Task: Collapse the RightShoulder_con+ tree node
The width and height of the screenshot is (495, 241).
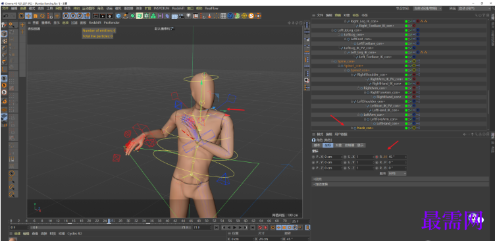Action: (x=352, y=74)
